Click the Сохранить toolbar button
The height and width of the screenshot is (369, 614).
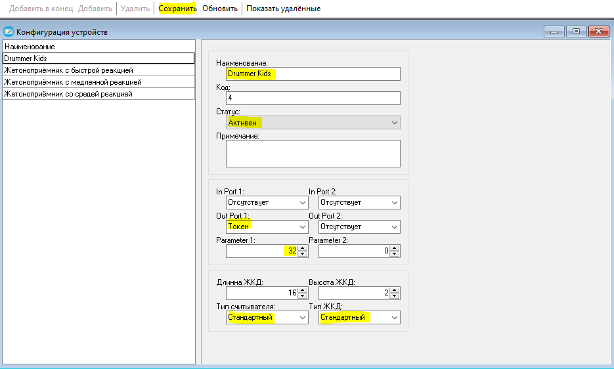(x=177, y=9)
